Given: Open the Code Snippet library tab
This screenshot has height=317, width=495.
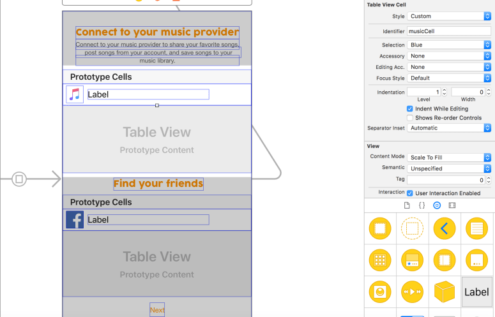Looking at the screenshot, I should click(x=422, y=205).
